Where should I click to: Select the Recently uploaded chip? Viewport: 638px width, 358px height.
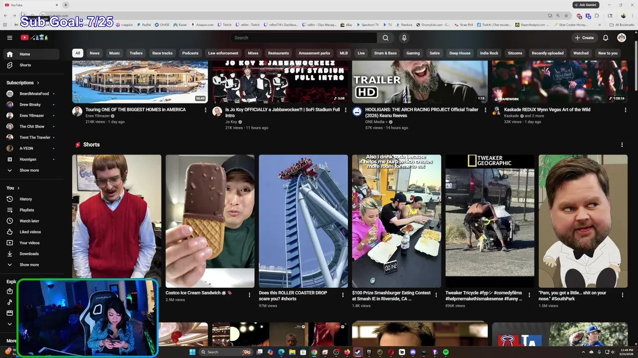(x=547, y=53)
